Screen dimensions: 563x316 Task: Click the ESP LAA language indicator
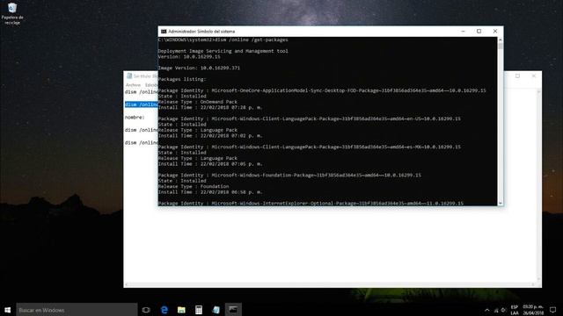pyautogui.click(x=515, y=310)
